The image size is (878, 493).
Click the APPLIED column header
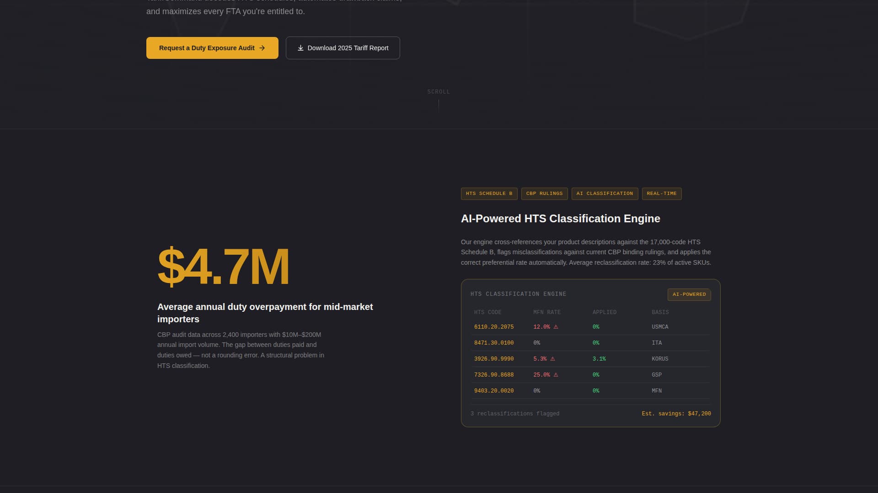click(604, 312)
